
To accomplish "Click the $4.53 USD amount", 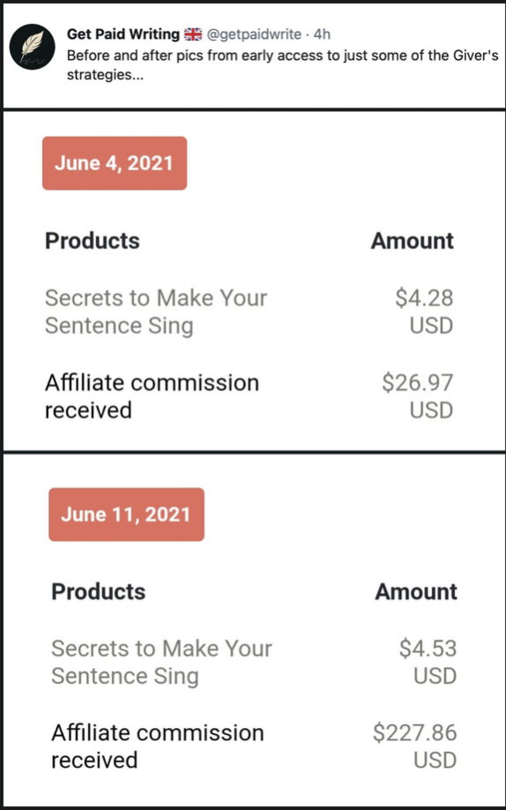I will [428, 663].
